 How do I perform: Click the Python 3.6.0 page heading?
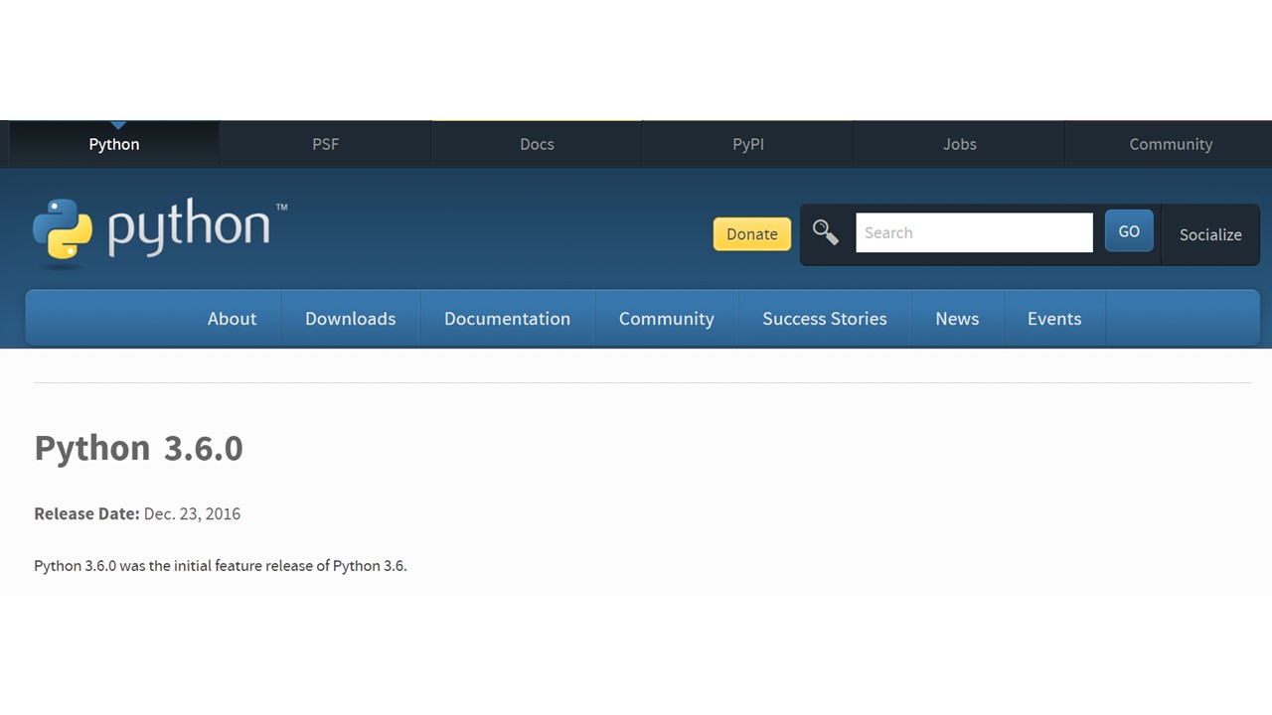(x=138, y=448)
